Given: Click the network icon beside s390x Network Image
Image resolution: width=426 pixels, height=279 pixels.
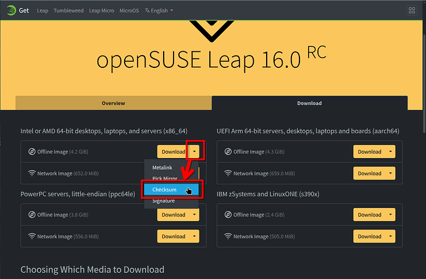Looking at the screenshot, I should 228,236.
